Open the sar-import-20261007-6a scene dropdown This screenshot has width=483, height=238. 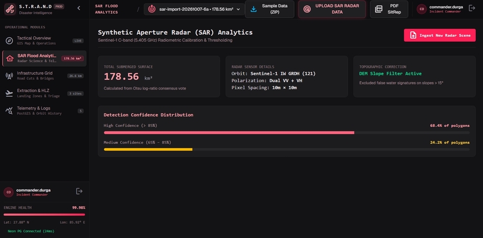point(194,9)
